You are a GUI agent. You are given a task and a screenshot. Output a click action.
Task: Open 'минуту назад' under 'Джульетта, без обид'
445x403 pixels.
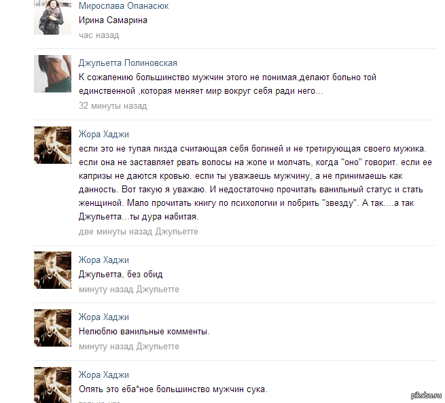pyautogui.click(x=106, y=290)
